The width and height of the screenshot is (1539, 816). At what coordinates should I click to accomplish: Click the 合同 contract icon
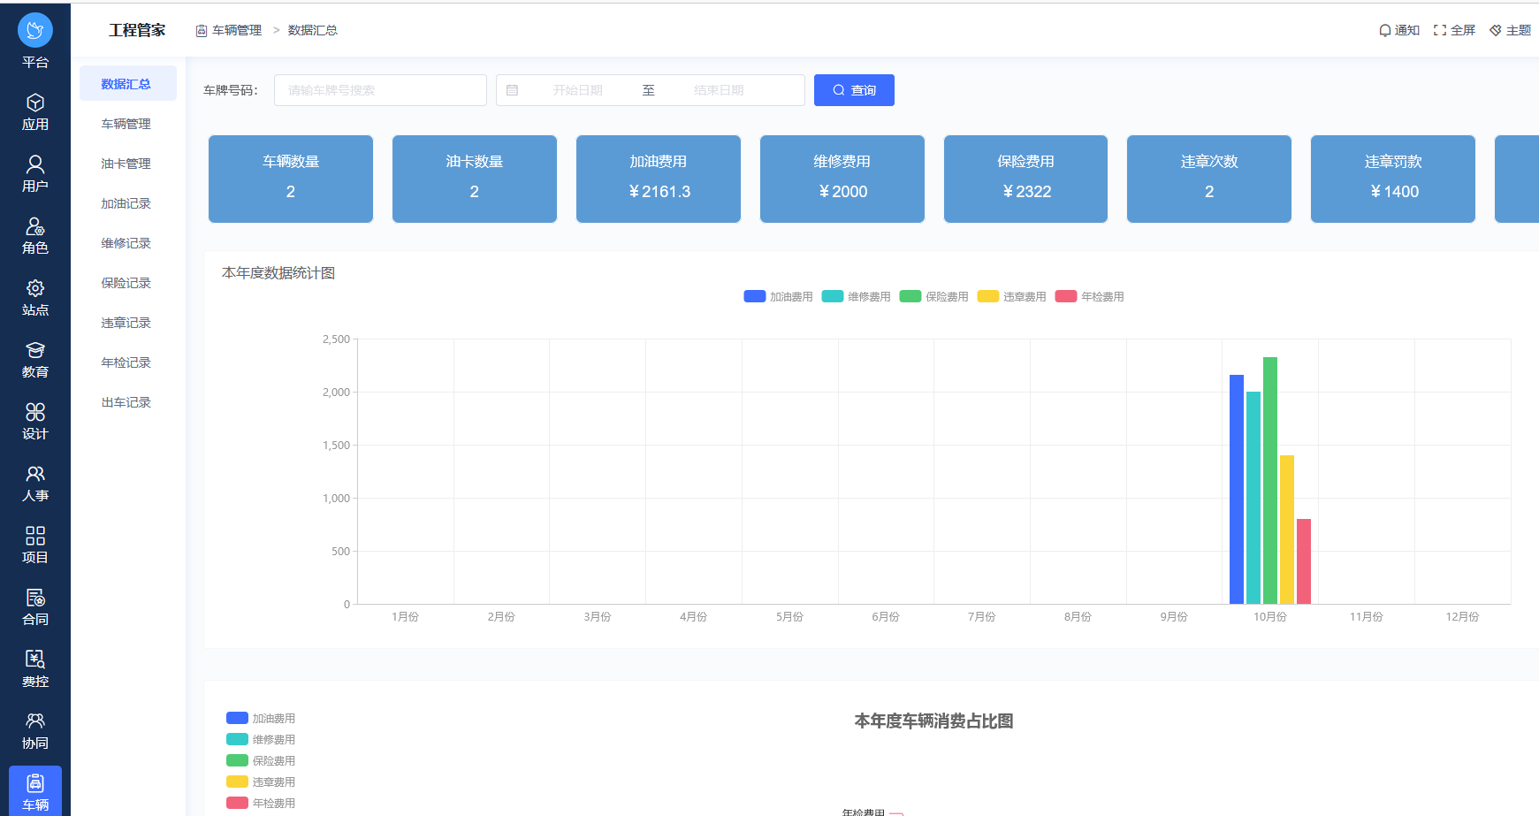35,599
